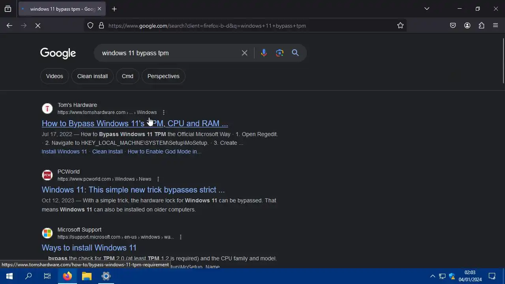
Task: Click the PCWorld site favicon
Action: pos(47,175)
